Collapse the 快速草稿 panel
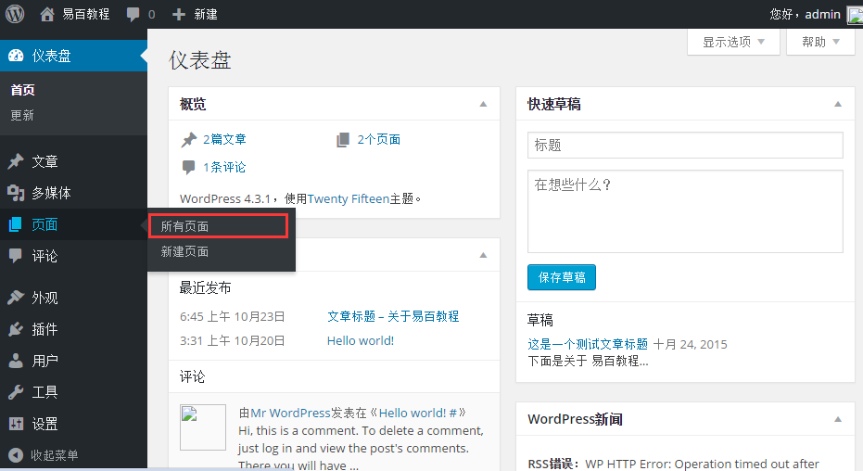The height and width of the screenshot is (471, 863). click(838, 104)
